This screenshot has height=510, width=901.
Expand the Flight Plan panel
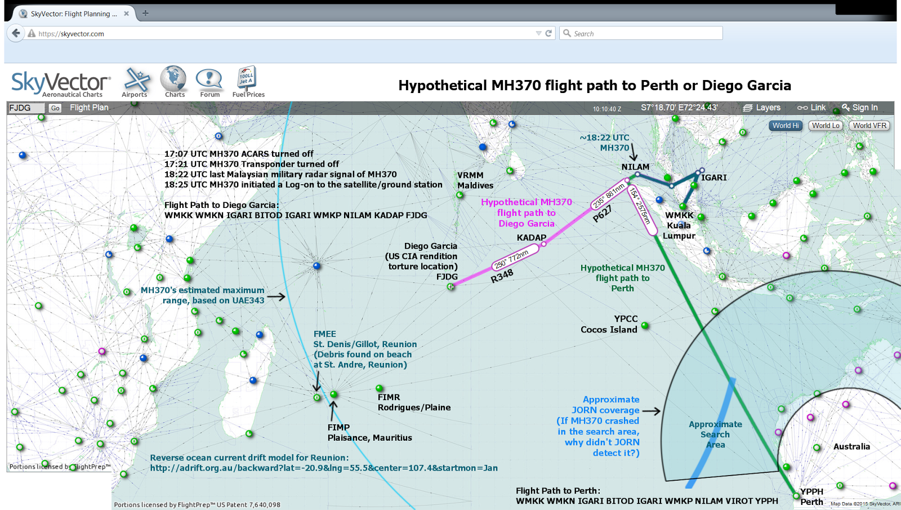(88, 108)
